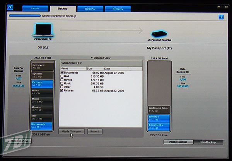The width and height of the screenshot is (232, 161).
Task: Select the WDMV-BMILLER laptop icon
Action: coord(43,30)
